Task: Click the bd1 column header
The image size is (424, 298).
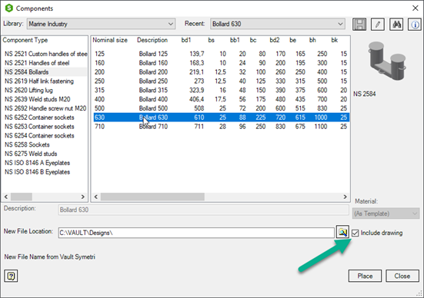Action: (x=186, y=40)
